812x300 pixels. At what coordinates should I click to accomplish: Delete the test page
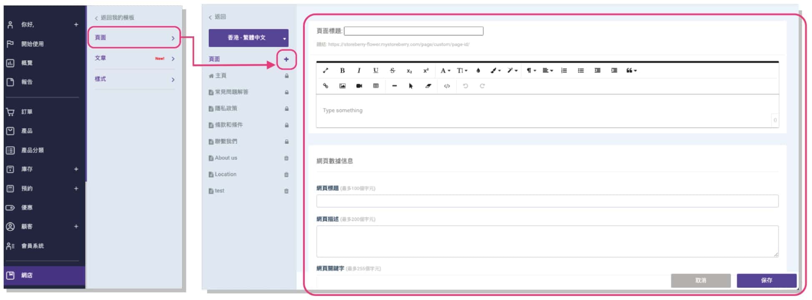pos(286,191)
